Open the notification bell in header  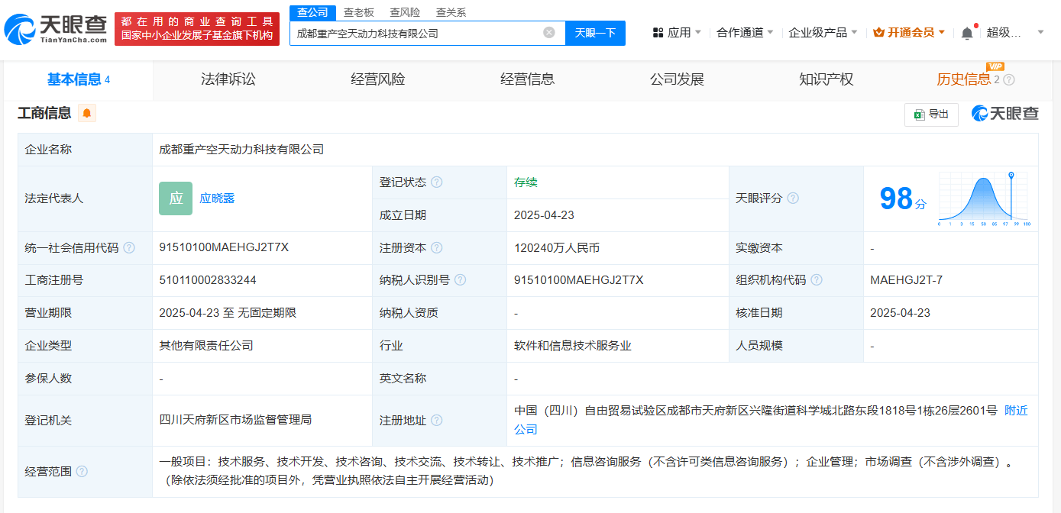point(967,33)
